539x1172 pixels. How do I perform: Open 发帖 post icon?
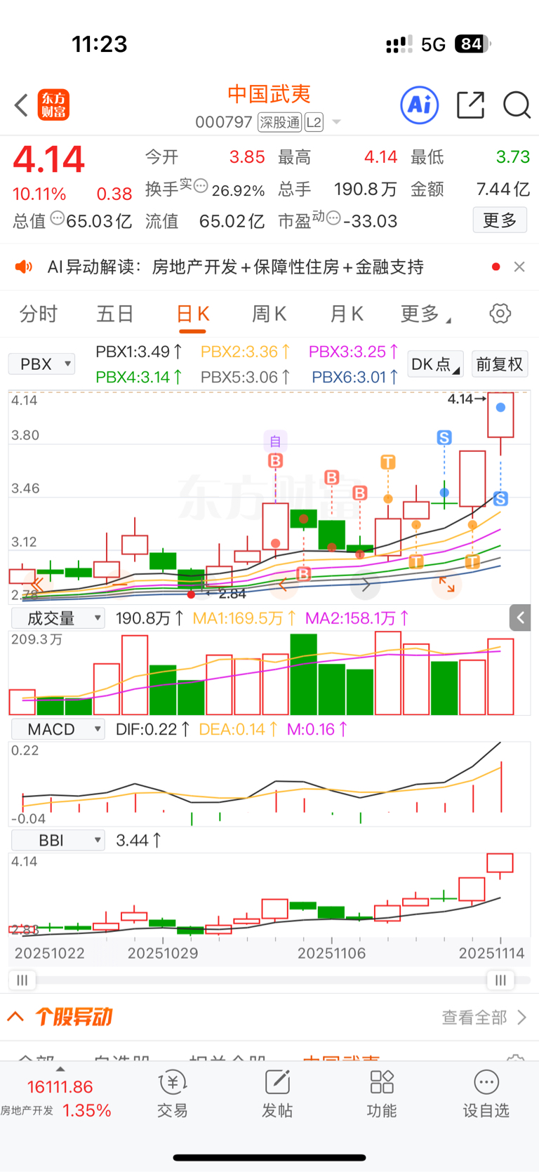coord(277,1093)
